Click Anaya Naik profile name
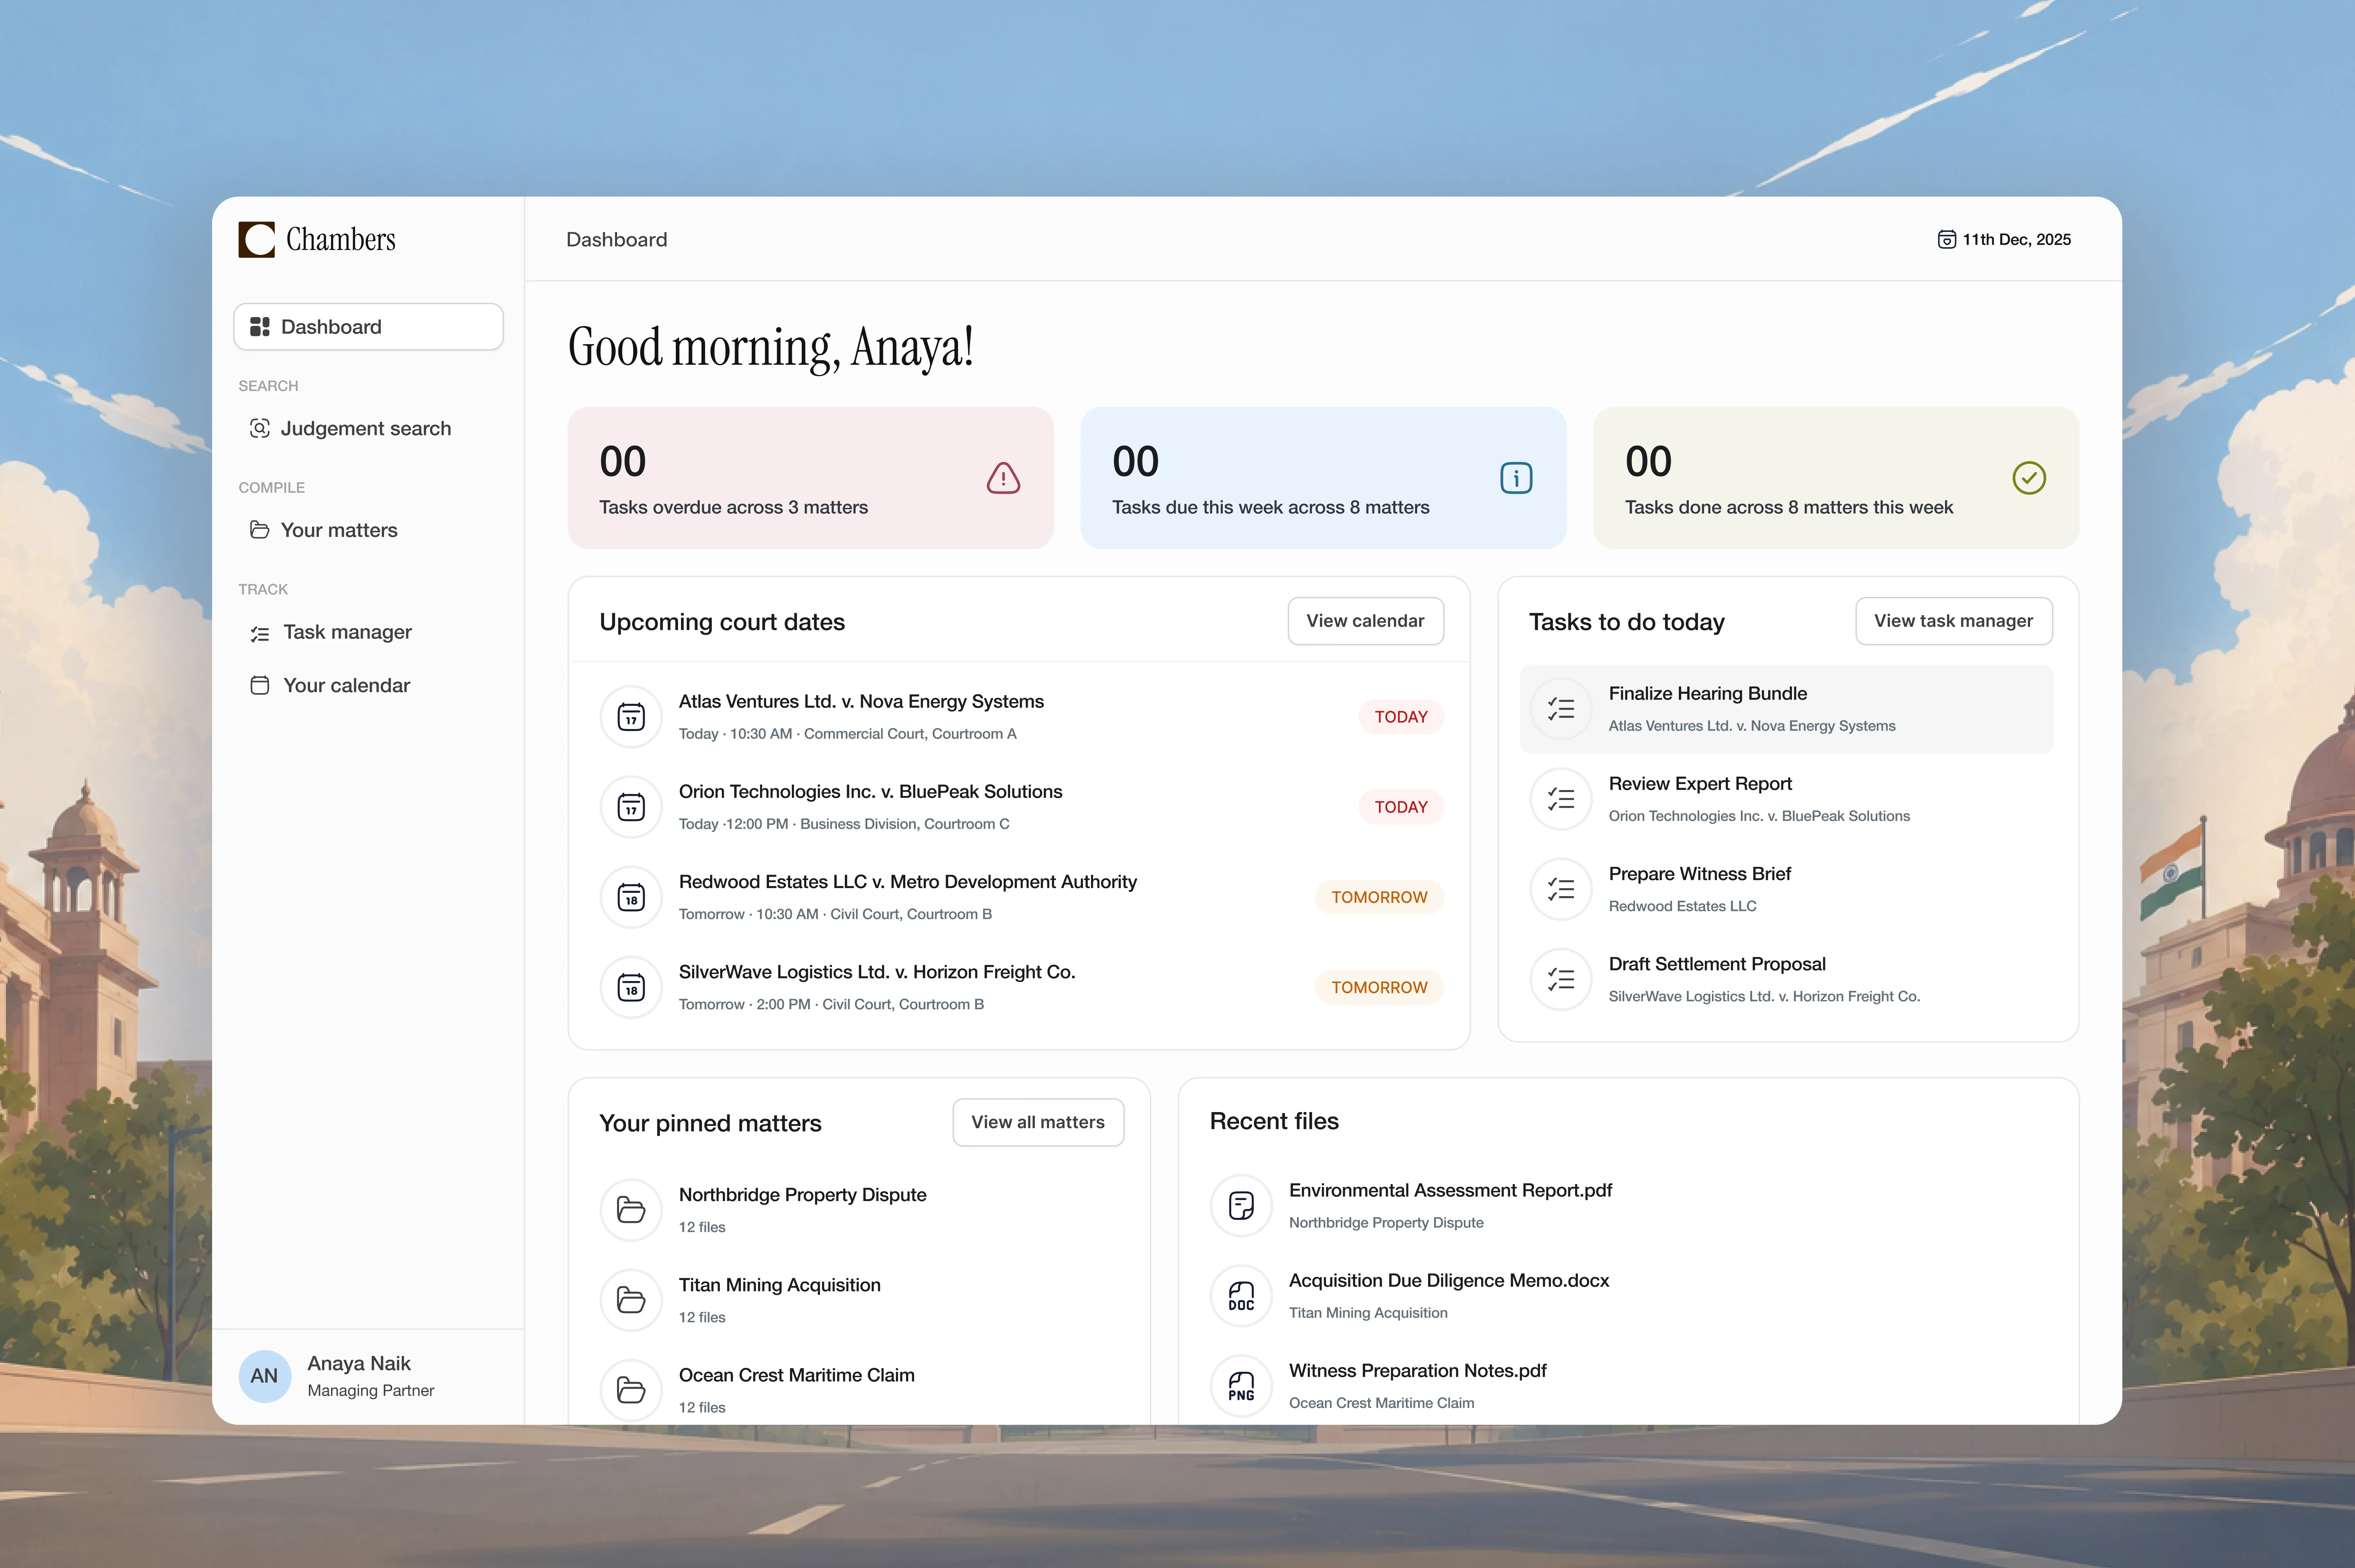 359,1364
